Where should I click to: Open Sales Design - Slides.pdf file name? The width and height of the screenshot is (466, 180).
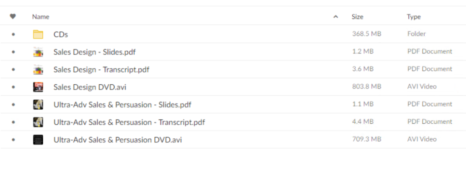coord(95,52)
